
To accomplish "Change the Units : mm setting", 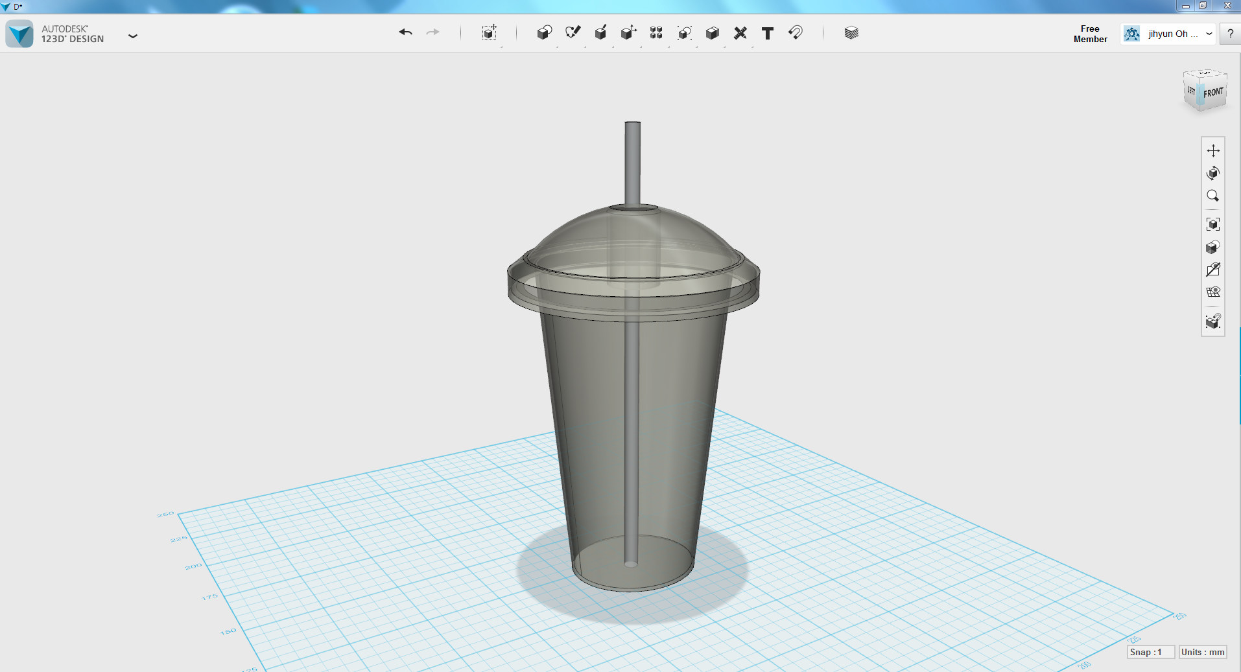I will point(1203,652).
